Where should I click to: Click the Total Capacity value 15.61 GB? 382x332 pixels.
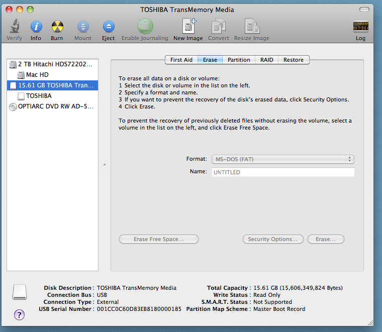pyautogui.click(x=298, y=288)
